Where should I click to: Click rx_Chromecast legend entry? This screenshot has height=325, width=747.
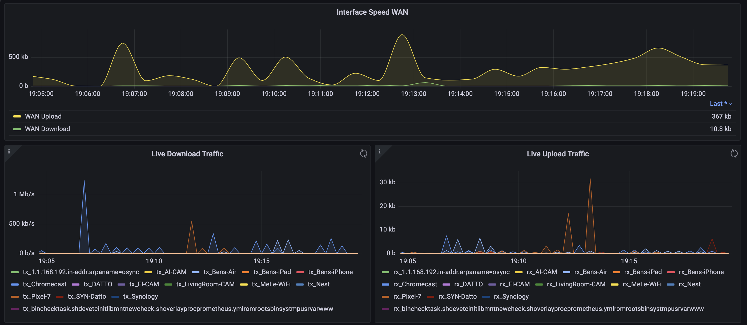[415, 284]
